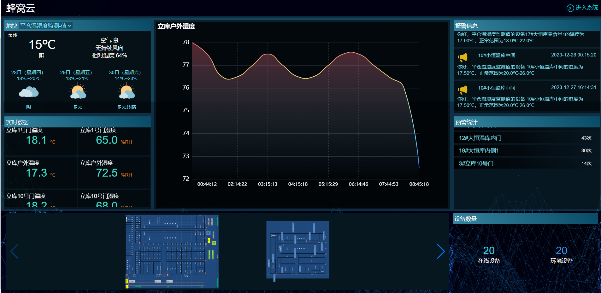Screen dimensions: 601x293
Task: Click the megaphone icon of the 00:15:20 alarm
Action: (463, 57)
